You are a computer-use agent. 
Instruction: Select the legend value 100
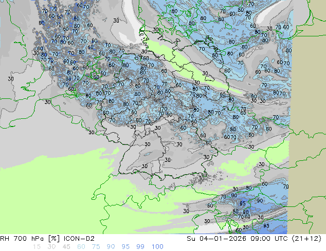157,247
